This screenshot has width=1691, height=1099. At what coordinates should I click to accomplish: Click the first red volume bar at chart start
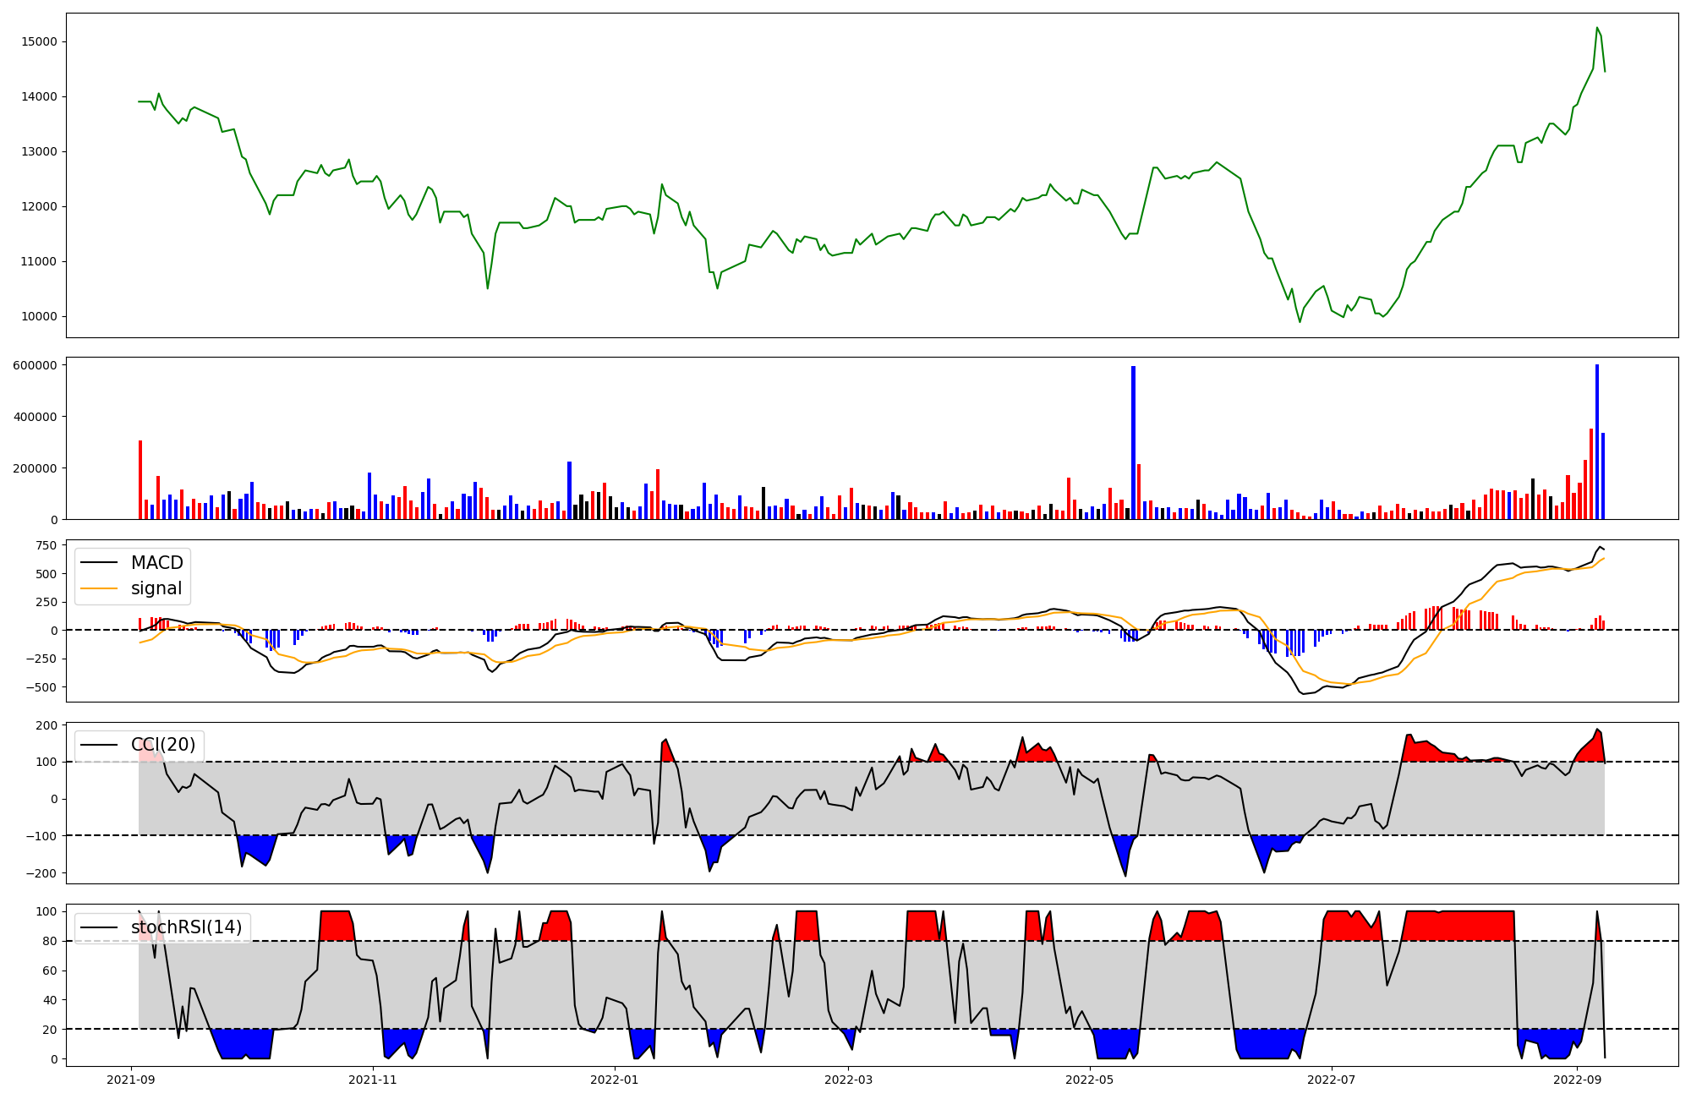(140, 479)
